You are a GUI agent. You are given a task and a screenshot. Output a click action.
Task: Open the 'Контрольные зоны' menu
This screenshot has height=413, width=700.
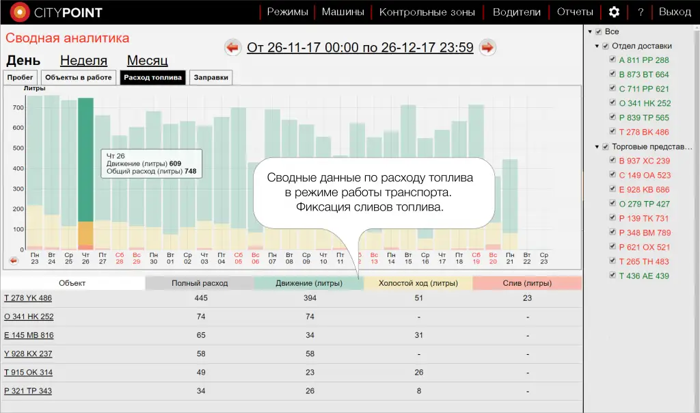click(x=427, y=12)
